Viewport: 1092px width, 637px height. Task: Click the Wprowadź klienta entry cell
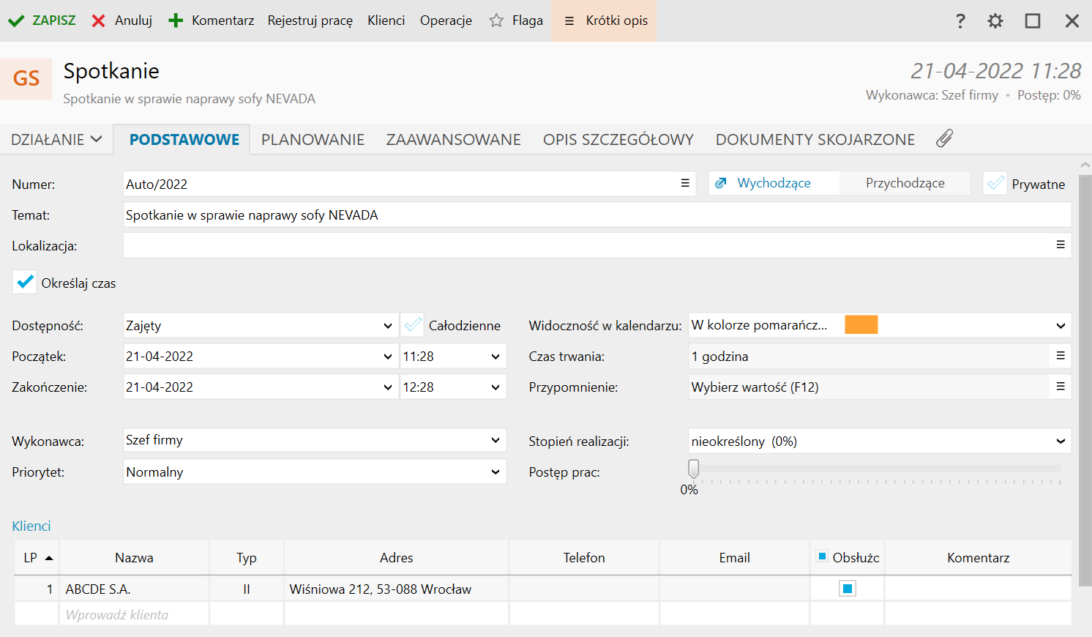click(x=134, y=614)
